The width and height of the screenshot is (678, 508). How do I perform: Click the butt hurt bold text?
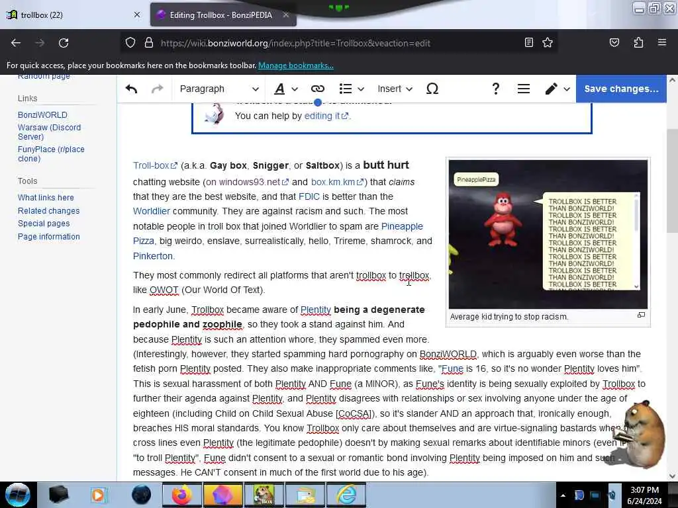coord(386,165)
